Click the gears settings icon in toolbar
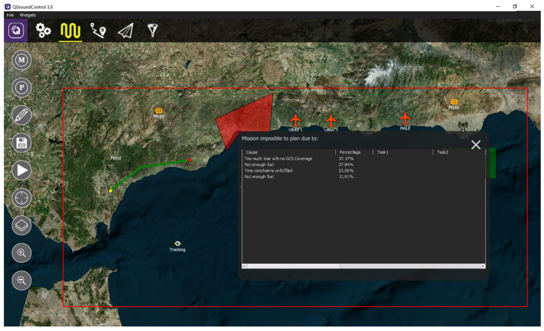The width and height of the screenshot is (544, 331). click(x=43, y=30)
